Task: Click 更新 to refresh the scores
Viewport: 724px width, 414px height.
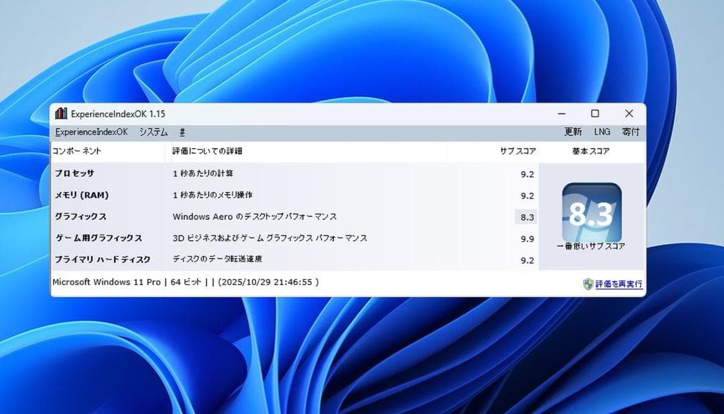Action: tap(573, 132)
